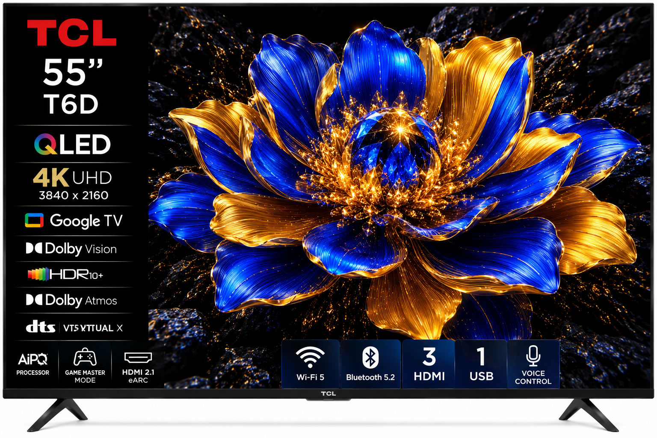Click the Wi-Fi 5 label text
Screen dimensions: 657x438
[x=311, y=377]
